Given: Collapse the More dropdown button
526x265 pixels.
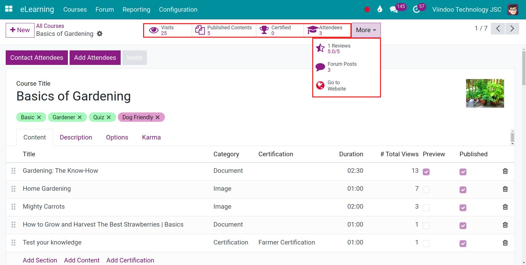Looking at the screenshot, I should 366,30.
